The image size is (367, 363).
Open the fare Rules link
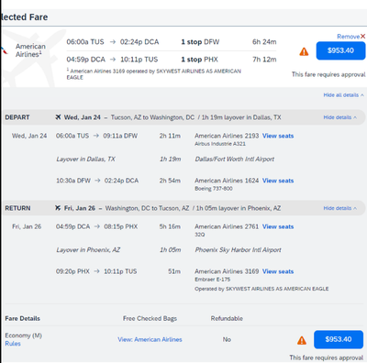coord(13,344)
